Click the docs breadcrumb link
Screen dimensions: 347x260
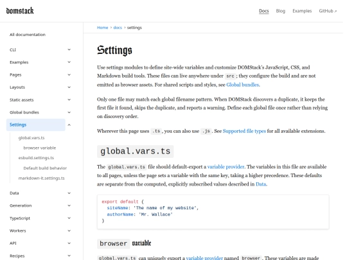[x=118, y=28]
